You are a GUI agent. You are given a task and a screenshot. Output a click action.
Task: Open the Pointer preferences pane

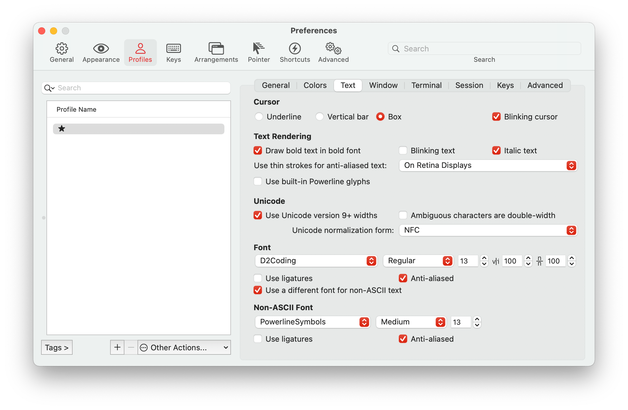click(259, 53)
